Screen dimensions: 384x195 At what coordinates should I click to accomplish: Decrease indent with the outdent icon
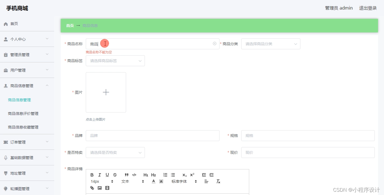(204, 175)
